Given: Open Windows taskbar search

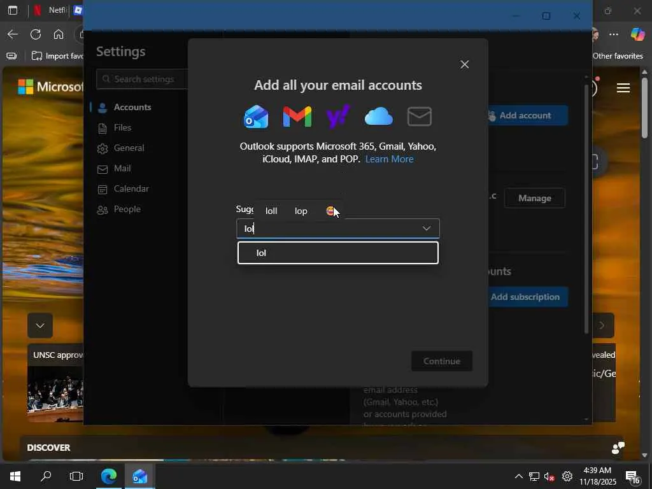Looking at the screenshot, I should tap(46, 476).
